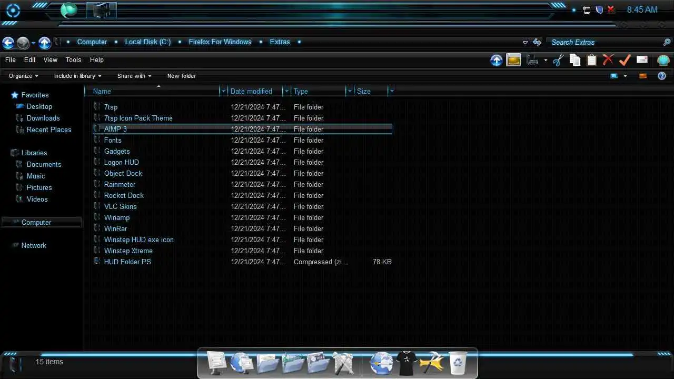Open dropdown arrow next to views toolbar icon
This screenshot has height=379, width=674.
coord(546,61)
